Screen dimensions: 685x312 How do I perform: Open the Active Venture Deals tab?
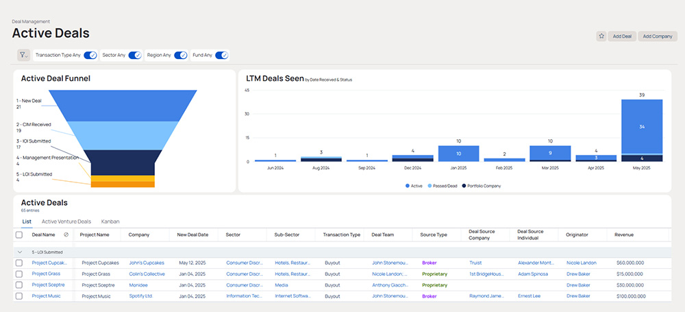pyautogui.click(x=66, y=221)
